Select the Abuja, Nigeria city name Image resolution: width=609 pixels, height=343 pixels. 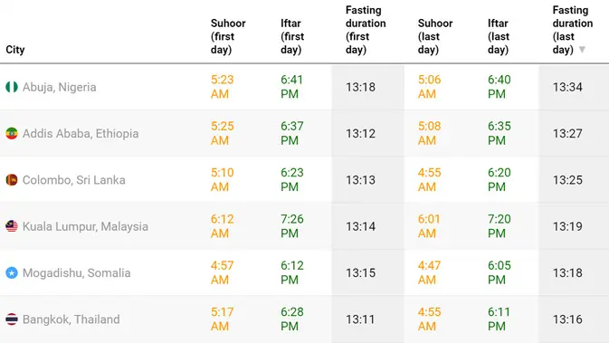pos(60,88)
